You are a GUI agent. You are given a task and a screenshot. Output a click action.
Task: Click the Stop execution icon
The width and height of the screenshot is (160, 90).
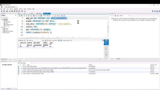[31, 15]
